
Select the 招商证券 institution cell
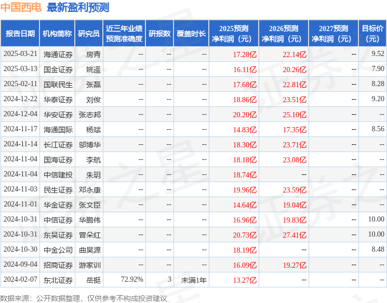pos(58,265)
